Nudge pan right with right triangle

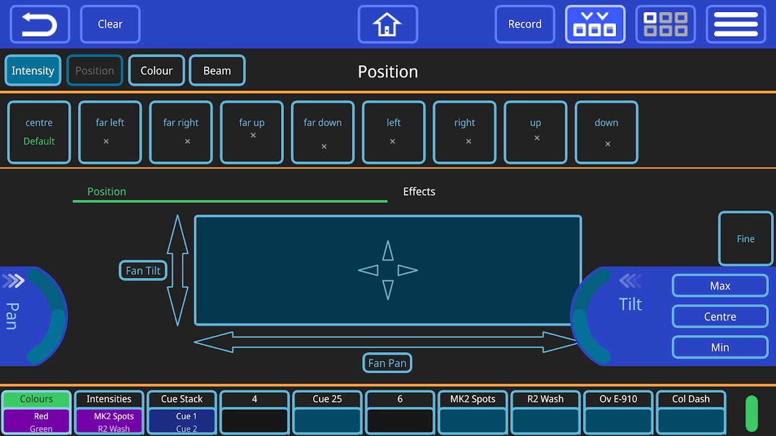click(x=408, y=270)
